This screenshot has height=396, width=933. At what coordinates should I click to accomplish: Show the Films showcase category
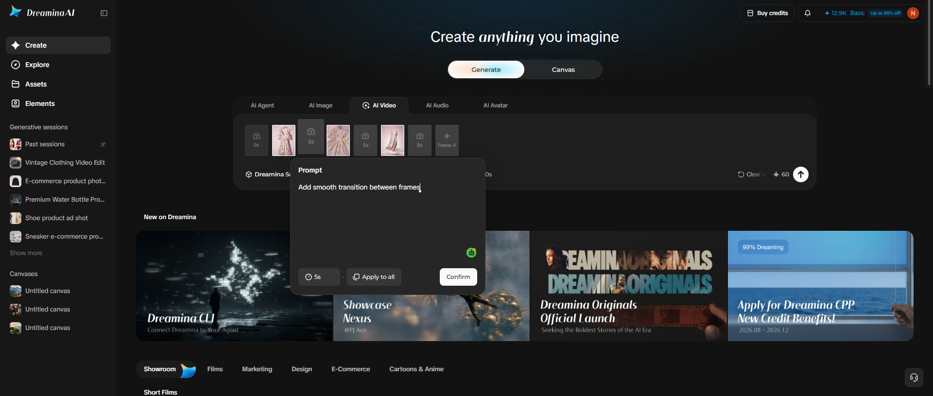[215, 369]
